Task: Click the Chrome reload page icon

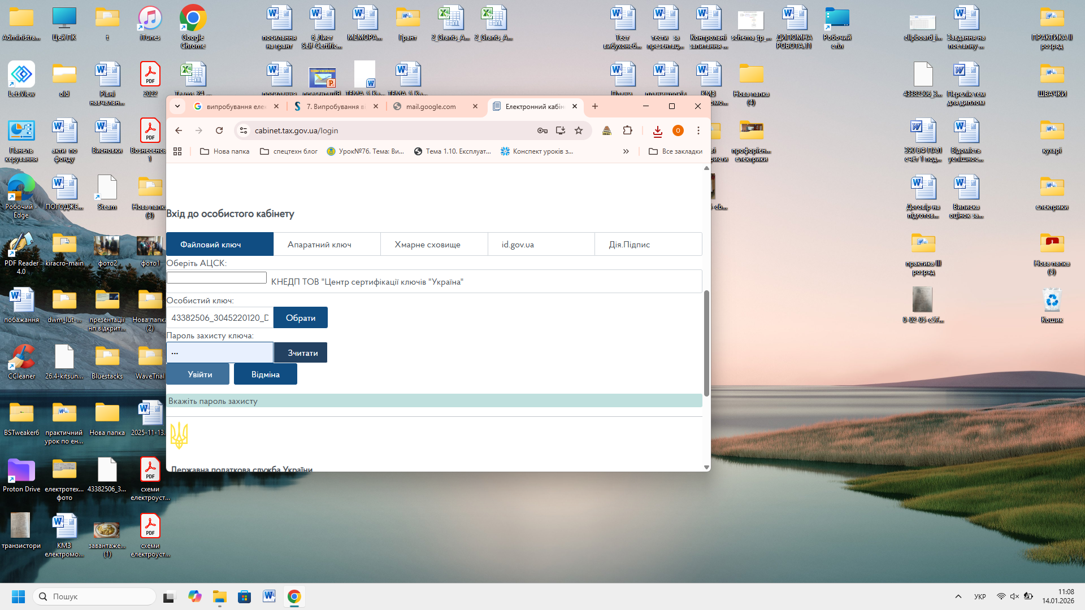Action: pyautogui.click(x=219, y=130)
